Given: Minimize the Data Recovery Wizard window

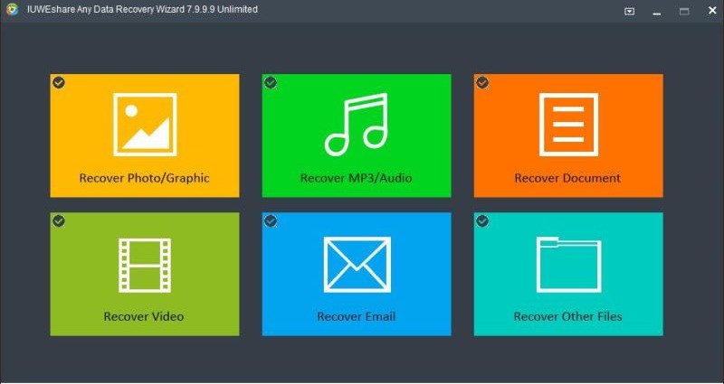Looking at the screenshot, I should point(657,12).
